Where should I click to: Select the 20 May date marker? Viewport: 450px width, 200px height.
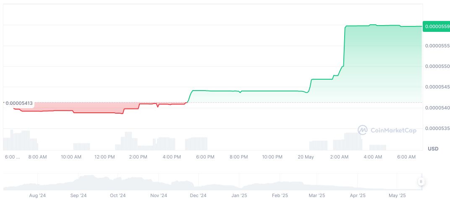point(306,157)
